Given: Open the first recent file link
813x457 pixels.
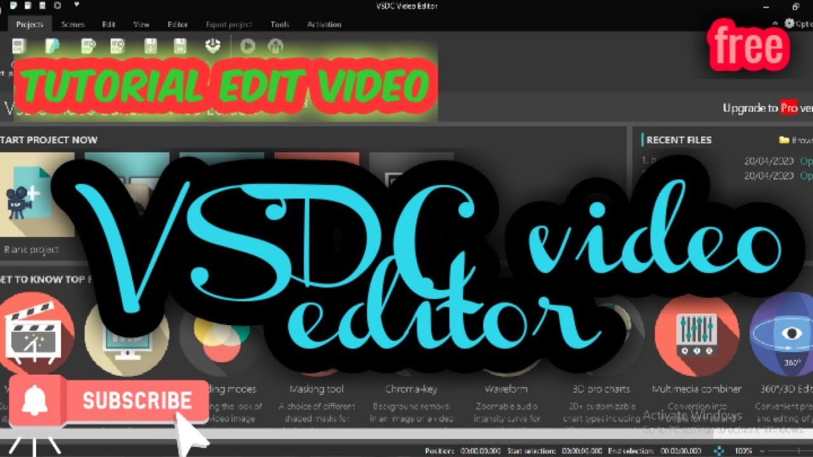Looking at the screenshot, I should pos(806,161).
